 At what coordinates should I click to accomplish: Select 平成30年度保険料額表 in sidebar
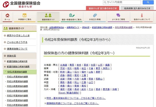17,82
